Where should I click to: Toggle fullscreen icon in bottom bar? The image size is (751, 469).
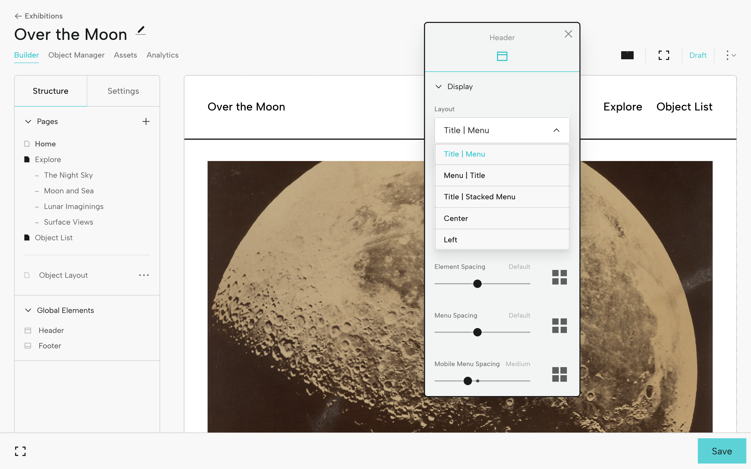click(x=21, y=451)
